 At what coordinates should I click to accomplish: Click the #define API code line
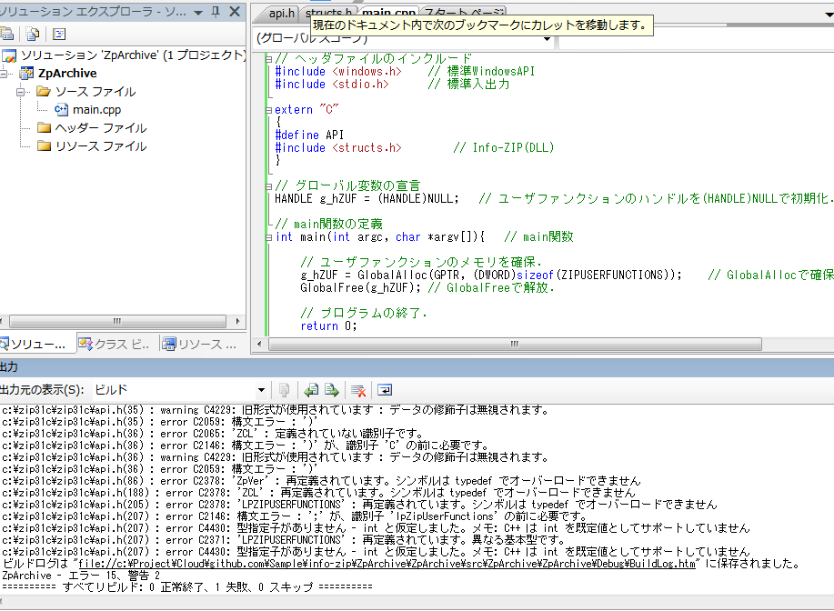point(309,135)
